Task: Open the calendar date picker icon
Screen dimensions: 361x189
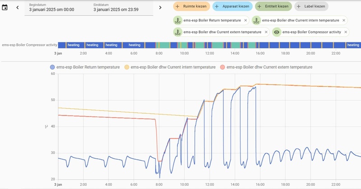Action: pos(5,7)
